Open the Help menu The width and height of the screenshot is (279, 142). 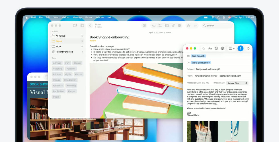pos(110,17)
